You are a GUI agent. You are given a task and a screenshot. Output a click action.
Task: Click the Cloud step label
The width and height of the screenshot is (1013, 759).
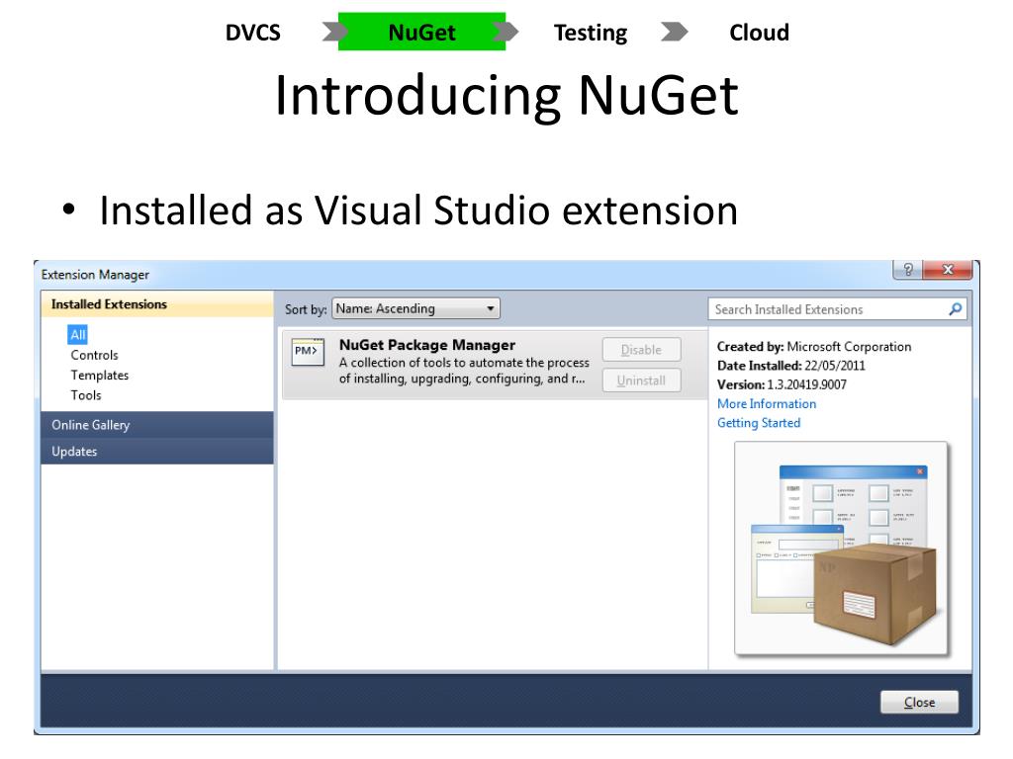tap(759, 33)
